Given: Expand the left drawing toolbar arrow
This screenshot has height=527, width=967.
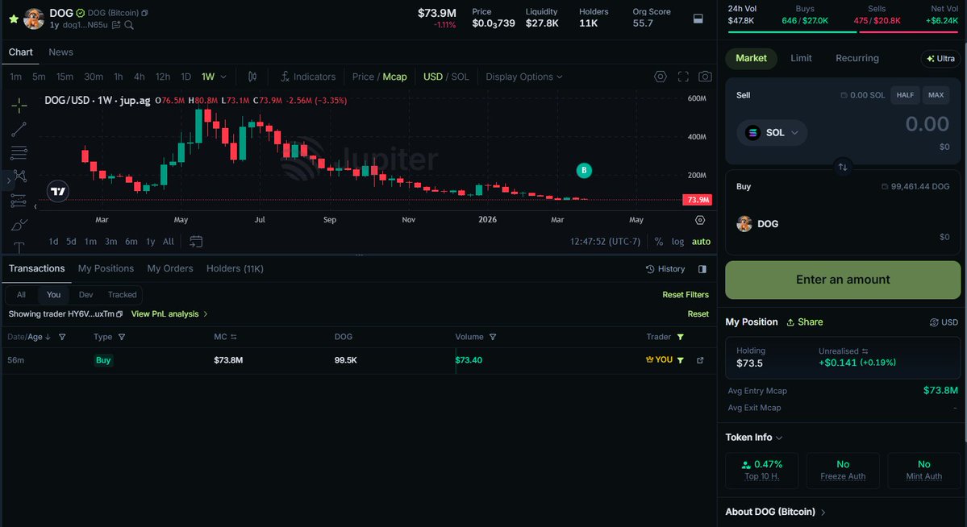Looking at the screenshot, I should tap(8, 180).
